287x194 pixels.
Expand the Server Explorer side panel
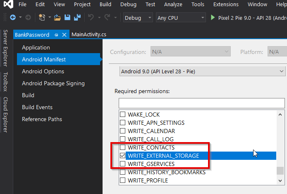coord(5,48)
